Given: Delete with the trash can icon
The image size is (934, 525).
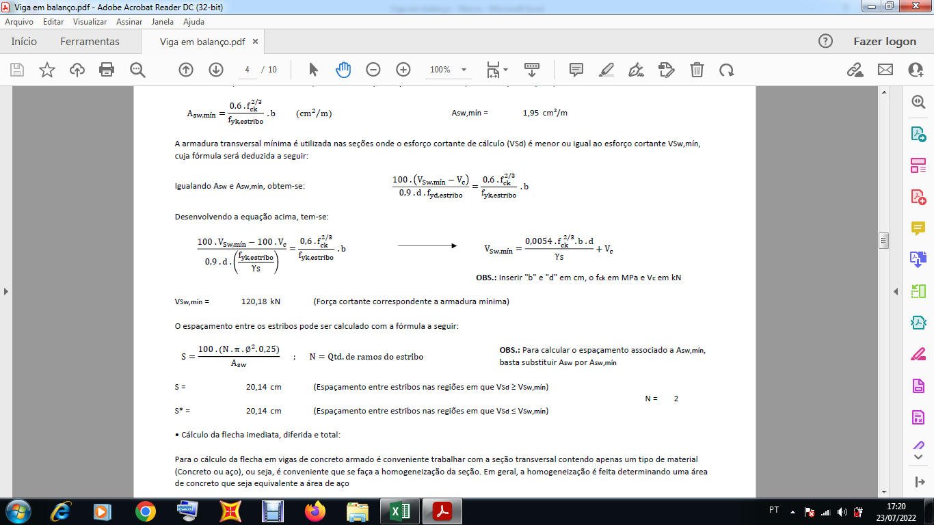Looking at the screenshot, I should pos(696,70).
